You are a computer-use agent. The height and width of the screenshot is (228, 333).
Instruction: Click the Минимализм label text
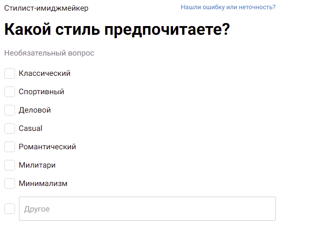[43, 184]
